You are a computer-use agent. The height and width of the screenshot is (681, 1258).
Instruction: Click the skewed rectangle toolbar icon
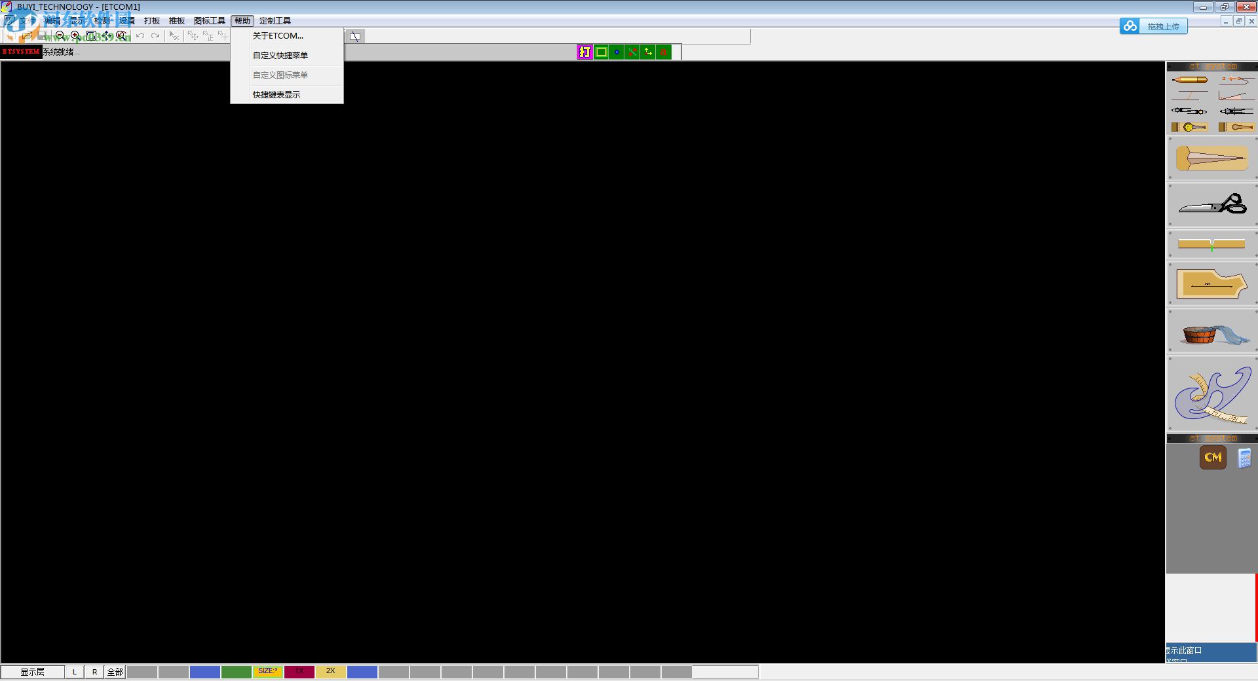[x=354, y=37]
